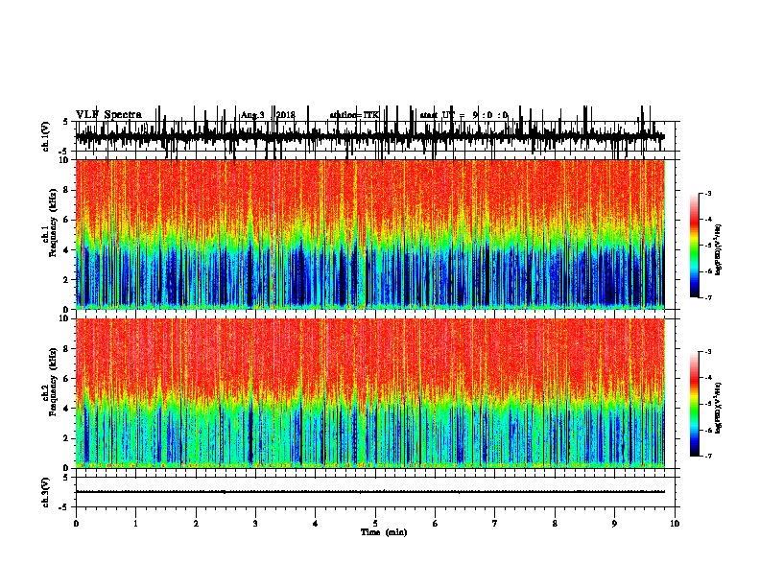Click time axis tick label "9"
The height and width of the screenshot is (587, 760).
tap(614, 524)
